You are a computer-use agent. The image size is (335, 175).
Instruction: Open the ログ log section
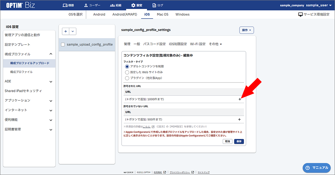158,5
